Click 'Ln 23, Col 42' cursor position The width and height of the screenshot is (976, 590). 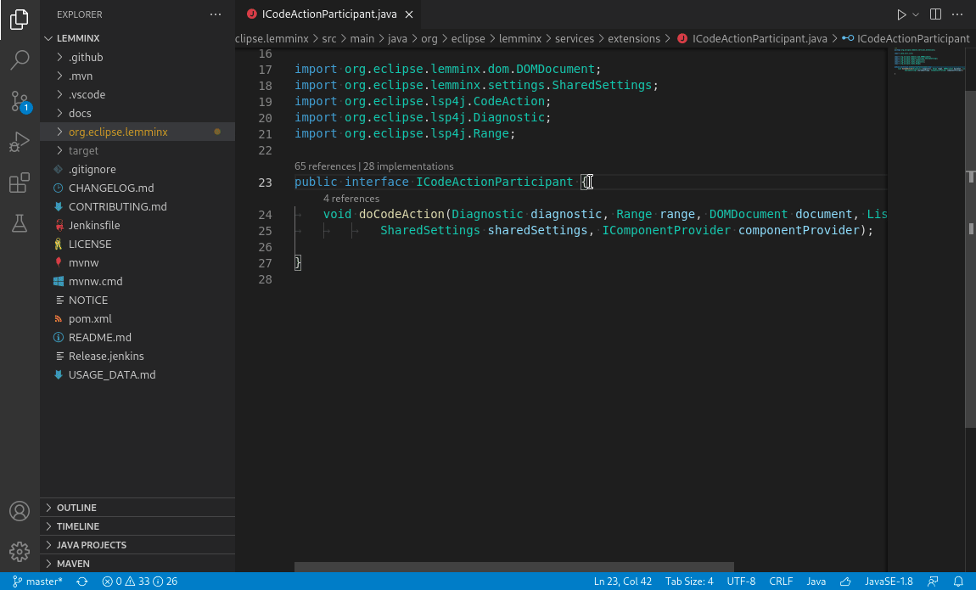[622, 582]
